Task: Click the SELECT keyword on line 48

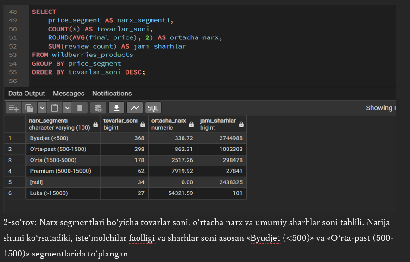Action: [44, 12]
